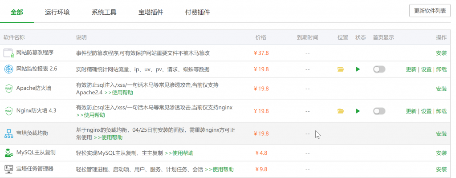Click the 操作 column header

click(441, 37)
